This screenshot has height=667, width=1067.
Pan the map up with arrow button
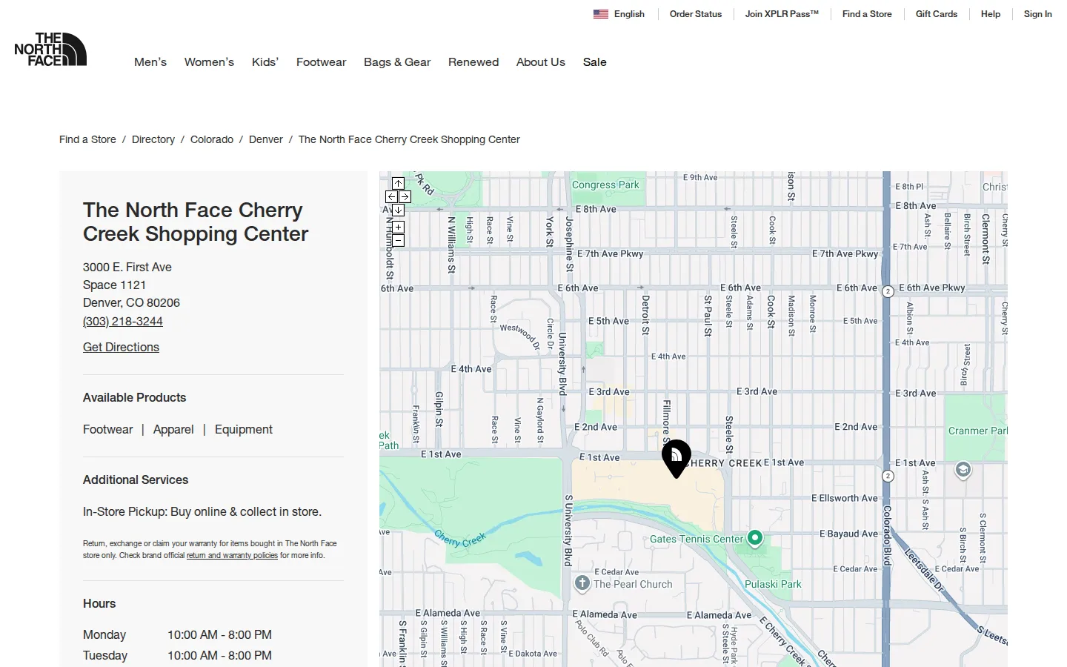pos(398,183)
